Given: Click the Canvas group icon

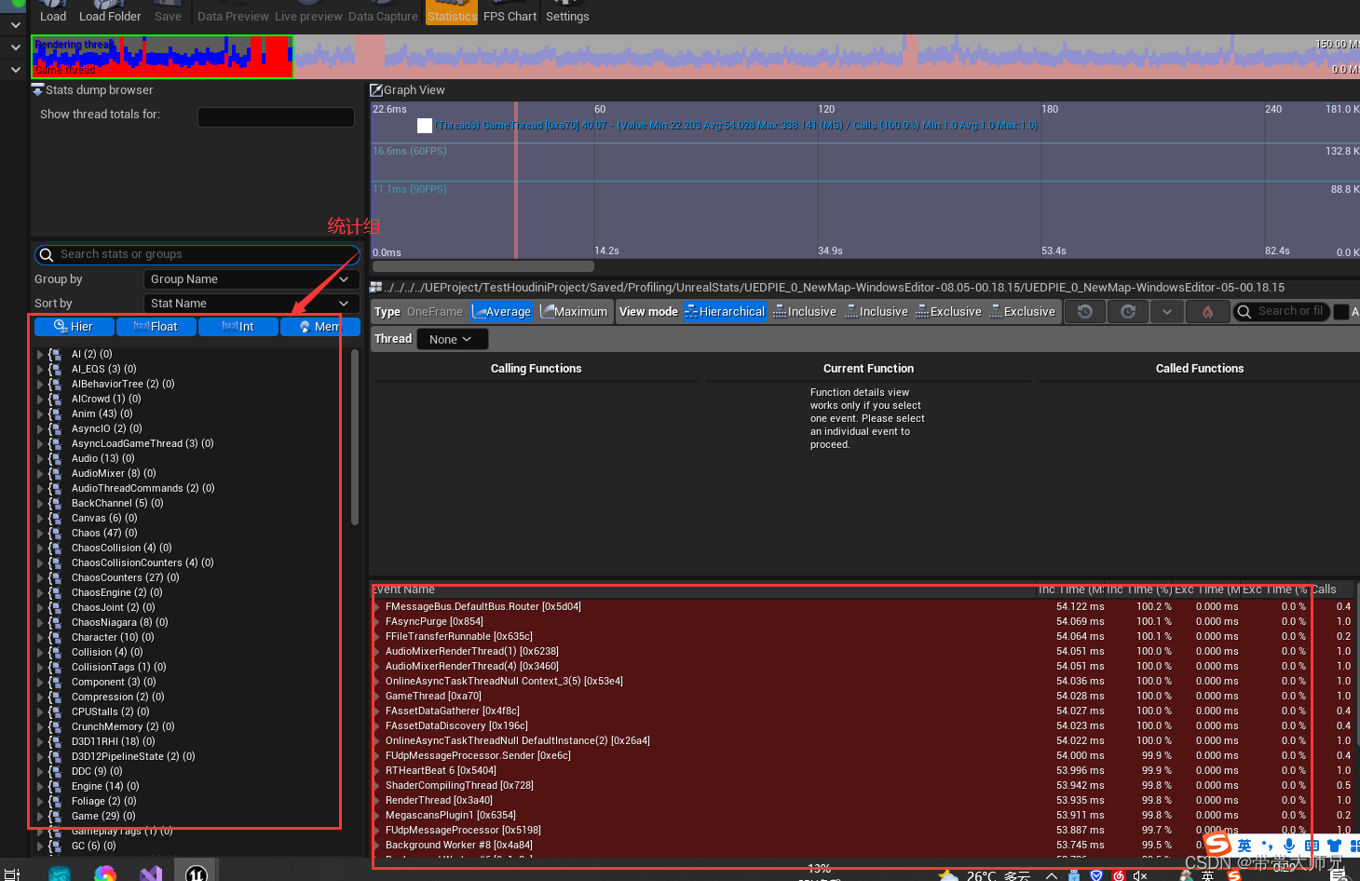Looking at the screenshot, I should click(x=55, y=518).
